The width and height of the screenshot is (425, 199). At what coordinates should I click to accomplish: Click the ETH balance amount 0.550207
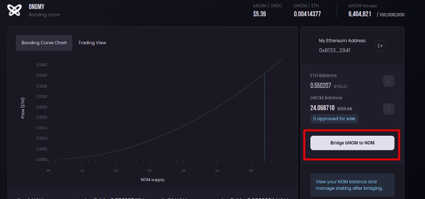tap(321, 86)
